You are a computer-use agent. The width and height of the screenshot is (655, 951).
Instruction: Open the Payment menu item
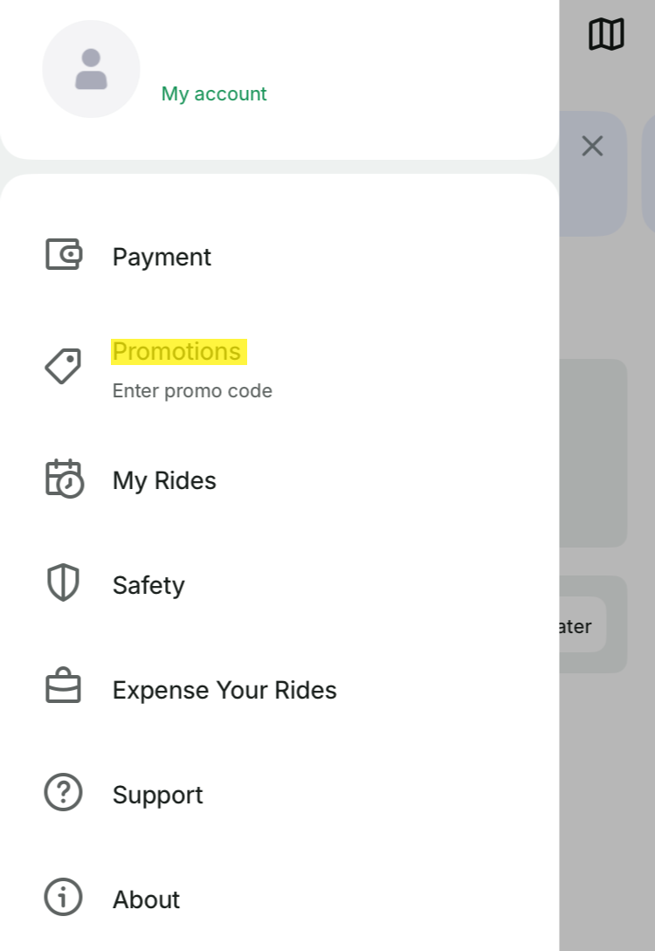pyautogui.click(x=162, y=257)
